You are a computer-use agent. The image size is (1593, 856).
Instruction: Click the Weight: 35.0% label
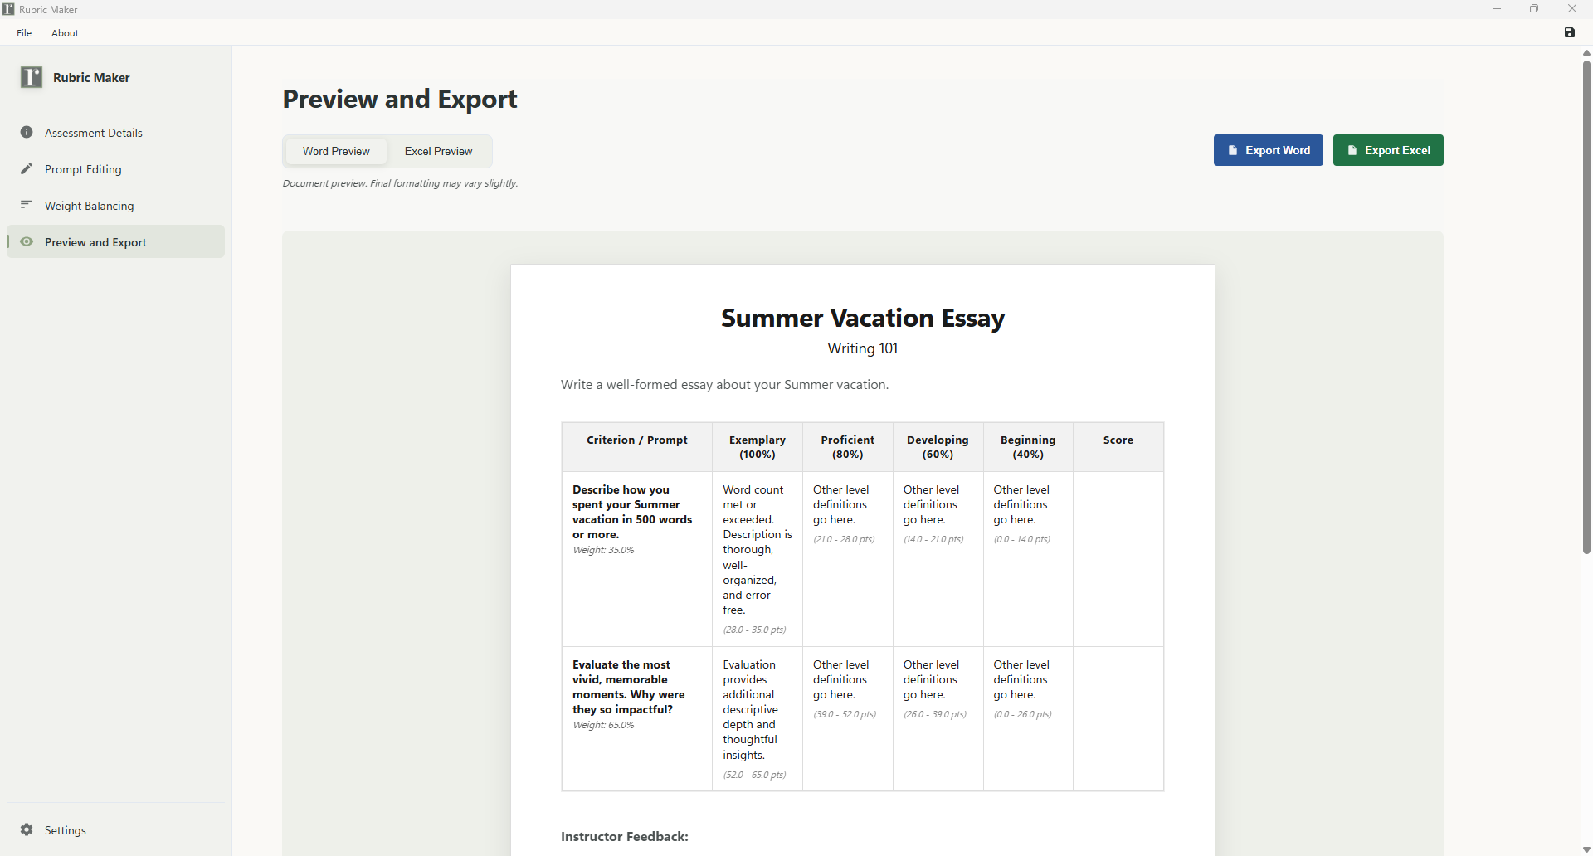[x=603, y=550]
